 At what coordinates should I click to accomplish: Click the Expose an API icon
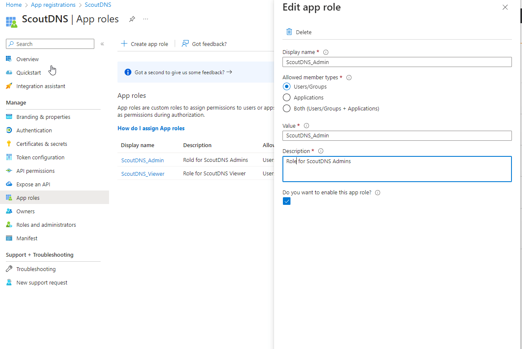coord(9,184)
